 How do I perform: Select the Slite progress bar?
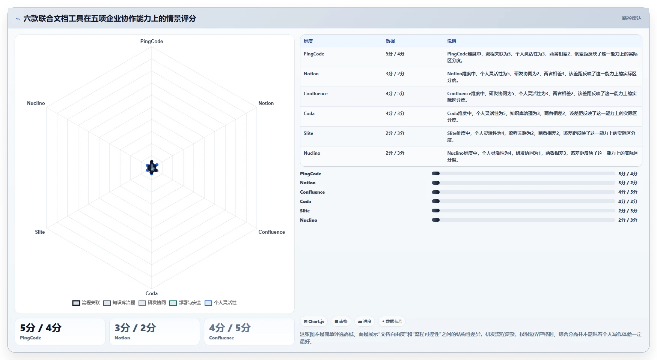coord(523,211)
